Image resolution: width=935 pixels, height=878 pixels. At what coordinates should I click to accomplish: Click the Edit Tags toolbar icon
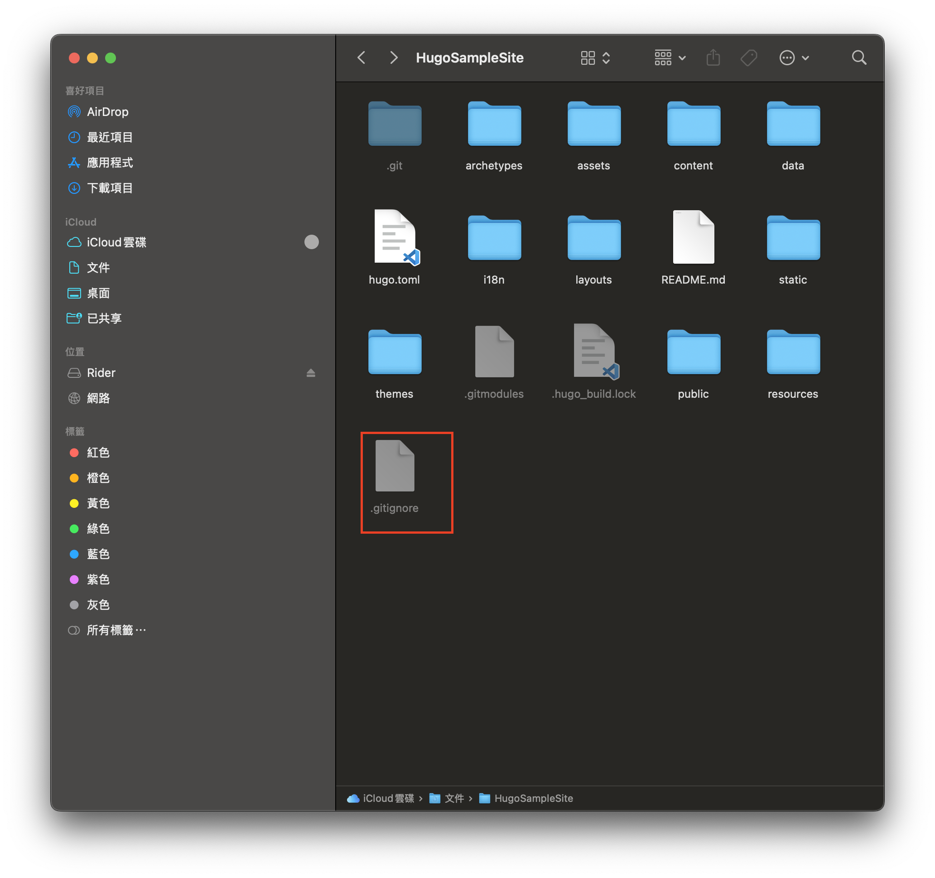(749, 58)
